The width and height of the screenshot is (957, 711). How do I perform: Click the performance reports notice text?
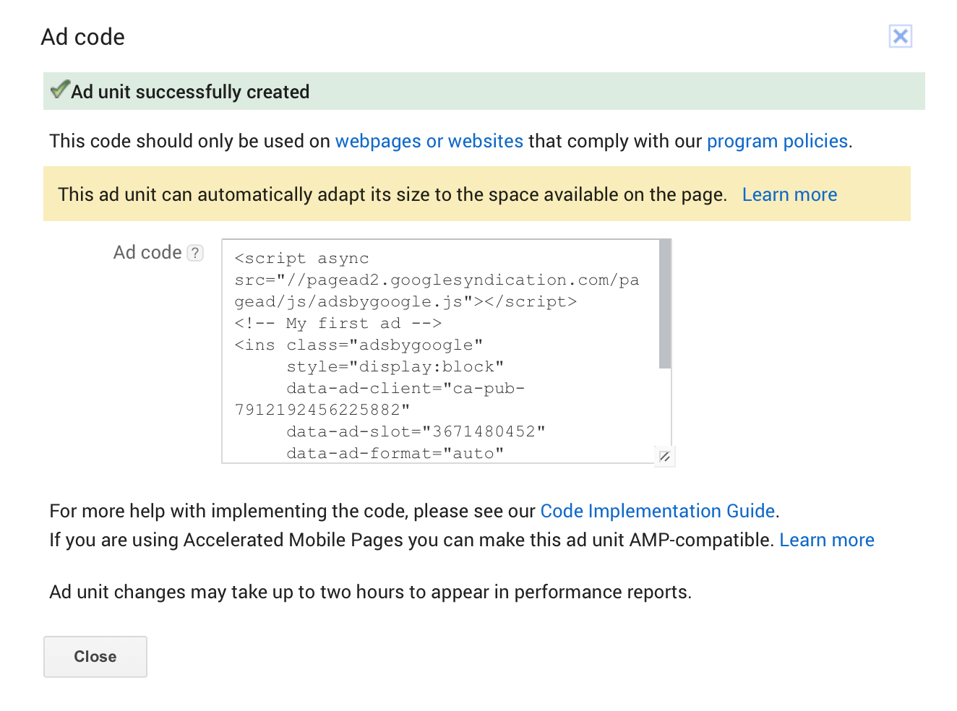[370, 592]
